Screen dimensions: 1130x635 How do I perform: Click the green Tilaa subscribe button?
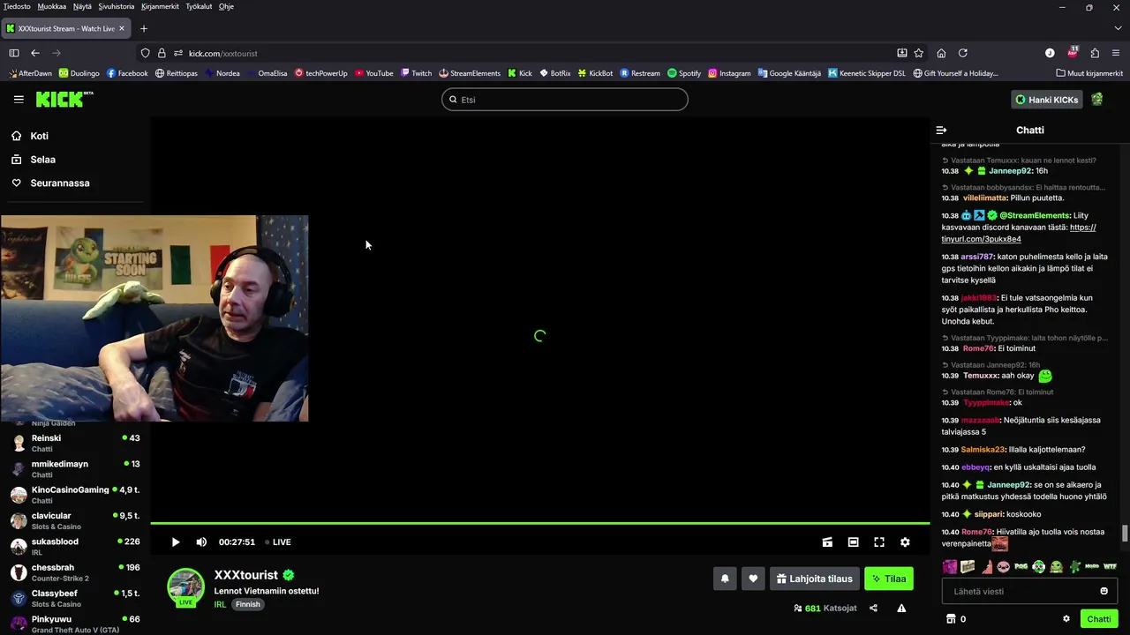pos(889,579)
